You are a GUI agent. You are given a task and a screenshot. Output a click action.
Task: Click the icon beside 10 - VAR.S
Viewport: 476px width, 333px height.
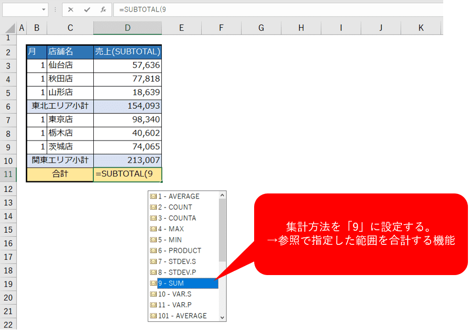click(x=153, y=294)
